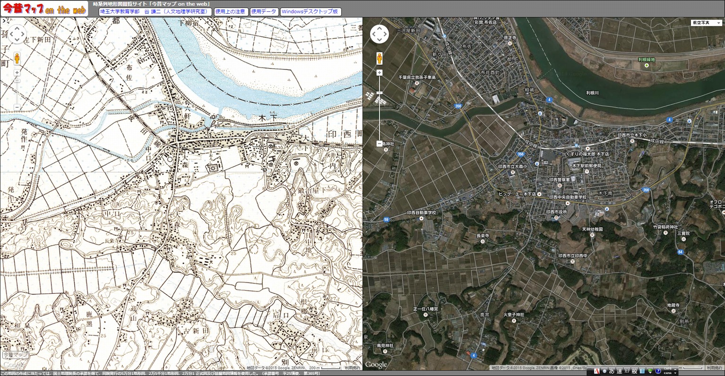Open the 今昔マップ dataset selector at bottom-left
Screen dimensions: 725x376
tap(15, 355)
